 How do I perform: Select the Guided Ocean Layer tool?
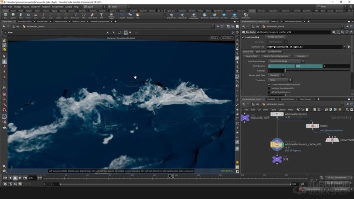pos(193,16)
